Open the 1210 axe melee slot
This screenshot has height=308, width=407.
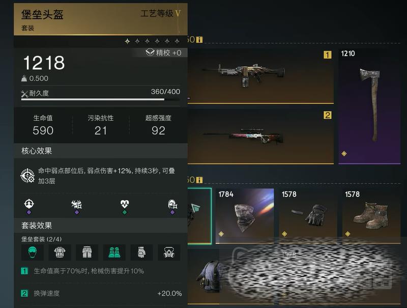pyautogui.click(x=369, y=106)
